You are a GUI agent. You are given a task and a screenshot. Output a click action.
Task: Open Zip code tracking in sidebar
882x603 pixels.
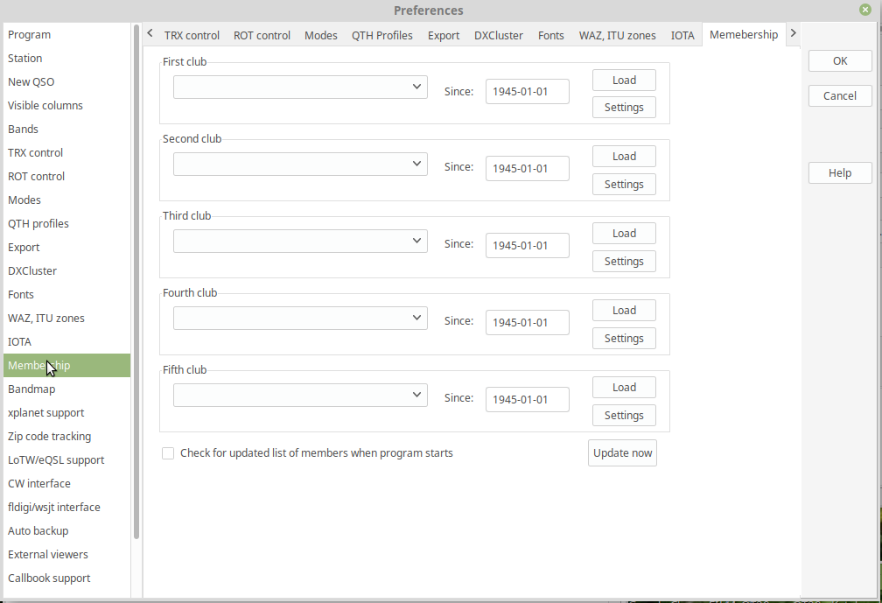pos(66,436)
